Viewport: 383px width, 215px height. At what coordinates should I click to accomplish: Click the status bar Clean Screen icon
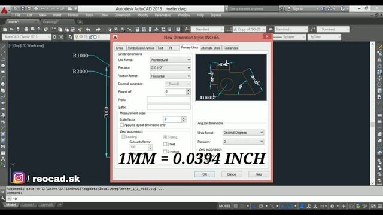coord(373,206)
